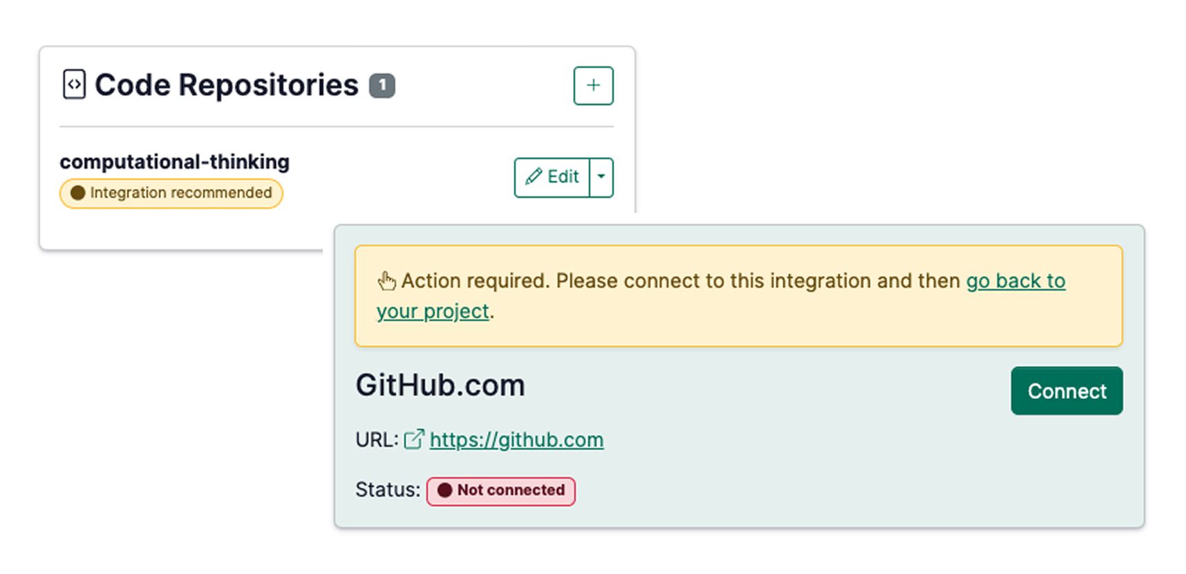Select the GitHub.com integration heading
Viewport: 1186px width, 574px height.
pos(440,385)
